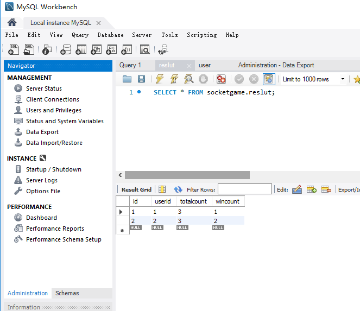This screenshot has width=360, height=311.
Task: Switch to Query 1 tab
Action: 130,65
